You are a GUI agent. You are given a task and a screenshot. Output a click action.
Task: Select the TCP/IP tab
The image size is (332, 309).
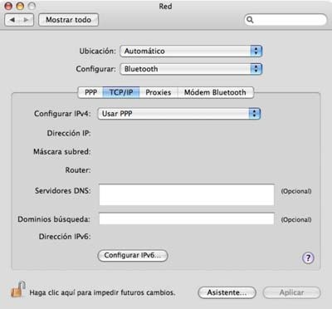point(121,92)
